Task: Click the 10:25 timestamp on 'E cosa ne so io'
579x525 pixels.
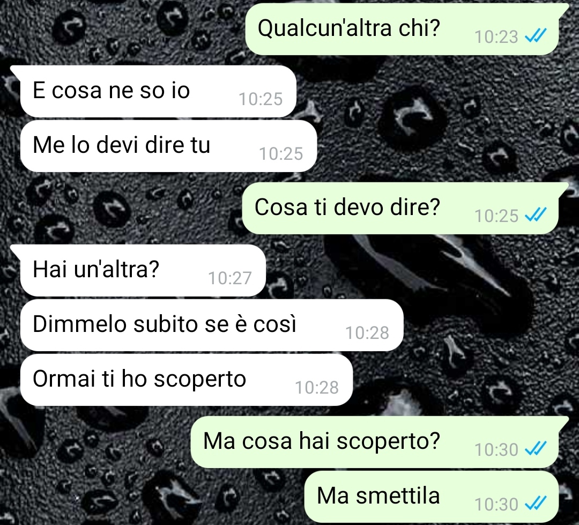Action: pos(261,99)
